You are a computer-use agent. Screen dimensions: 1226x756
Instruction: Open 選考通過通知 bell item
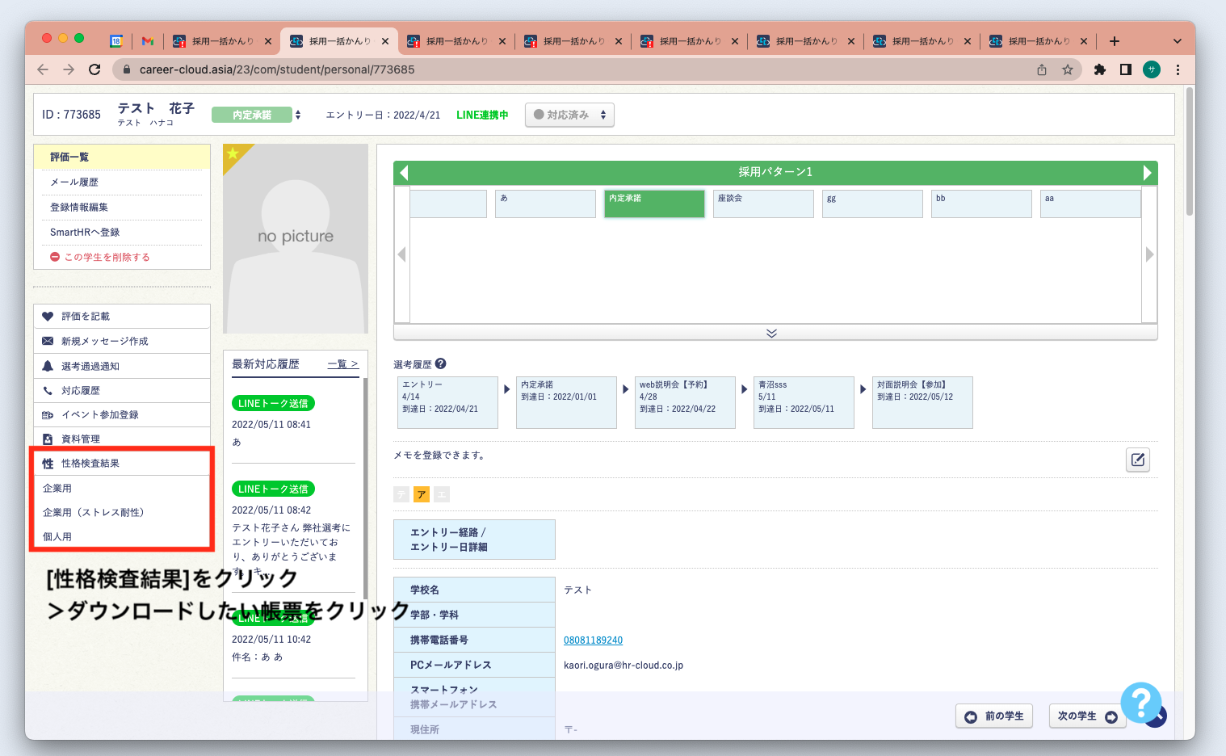pos(90,367)
